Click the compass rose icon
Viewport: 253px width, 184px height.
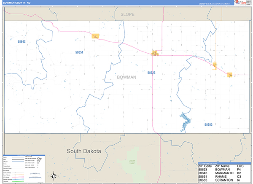pos(54,176)
